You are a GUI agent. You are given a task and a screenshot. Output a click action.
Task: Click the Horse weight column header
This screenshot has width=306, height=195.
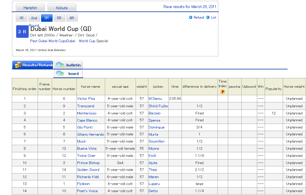294,87
